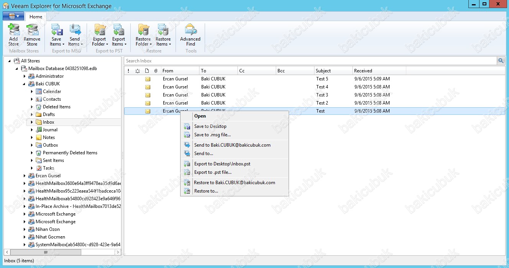This screenshot has width=509, height=268.
Task: Open the Sent Items folder
Action: tap(53, 160)
